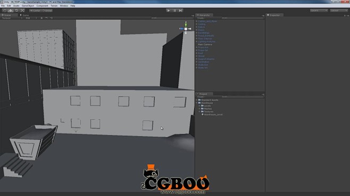Open Project panel Create dropdown
Viewport: 350px width, 196px height.
point(201,97)
